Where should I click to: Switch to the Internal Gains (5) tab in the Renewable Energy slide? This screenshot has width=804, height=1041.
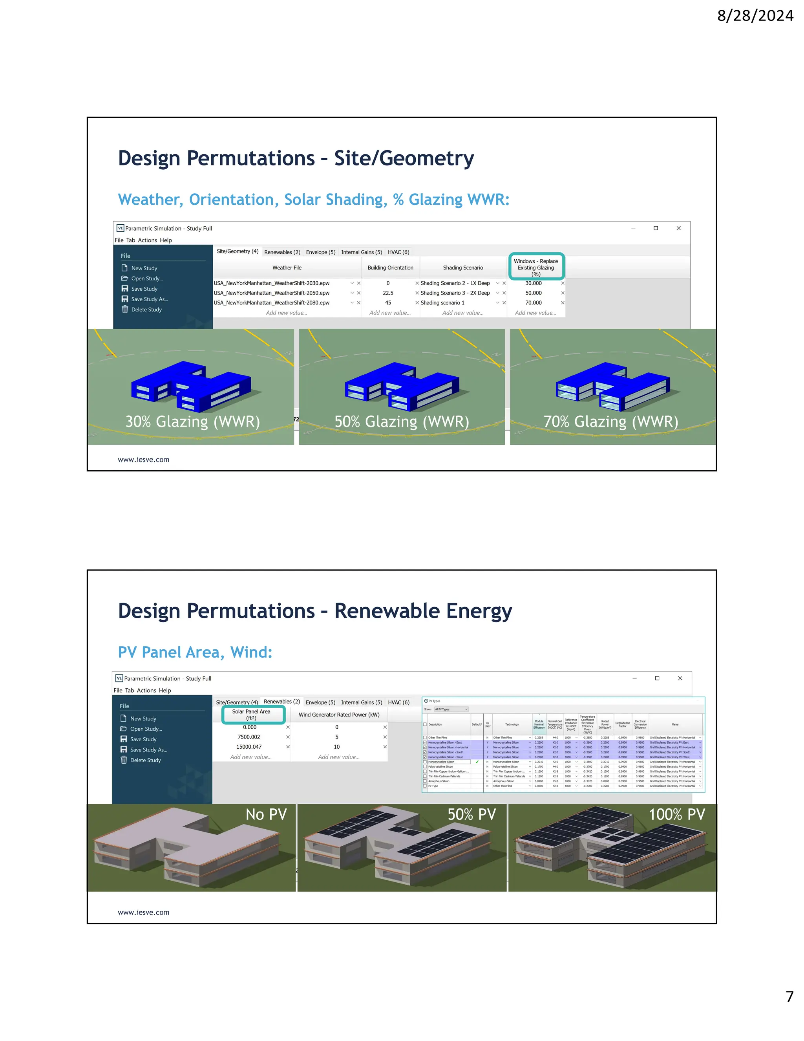pyautogui.click(x=362, y=702)
